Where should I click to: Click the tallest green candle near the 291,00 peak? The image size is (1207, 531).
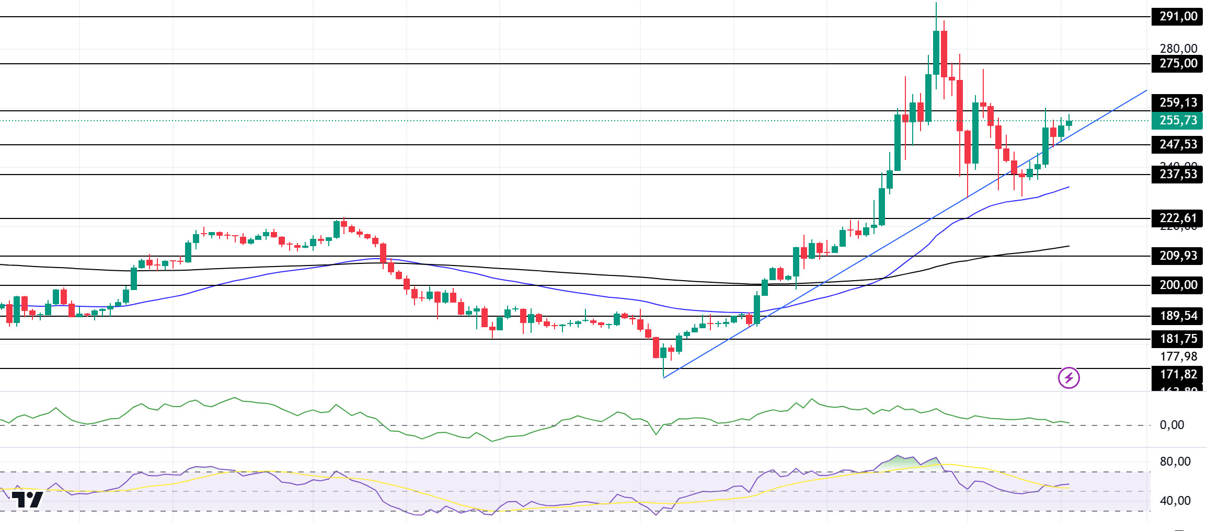coord(936,52)
